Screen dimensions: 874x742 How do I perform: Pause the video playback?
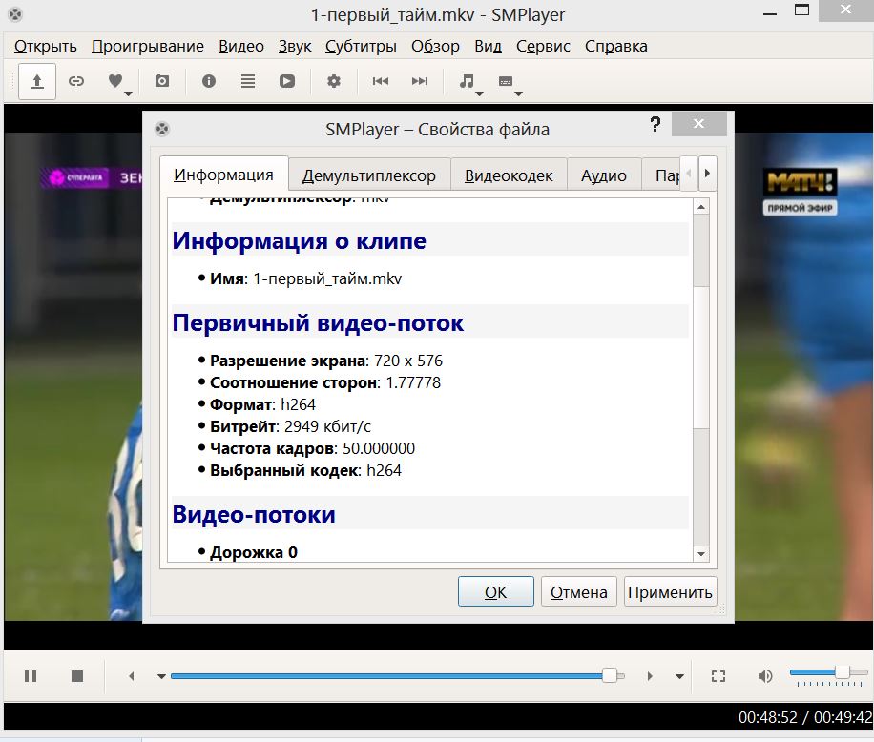(x=31, y=676)
